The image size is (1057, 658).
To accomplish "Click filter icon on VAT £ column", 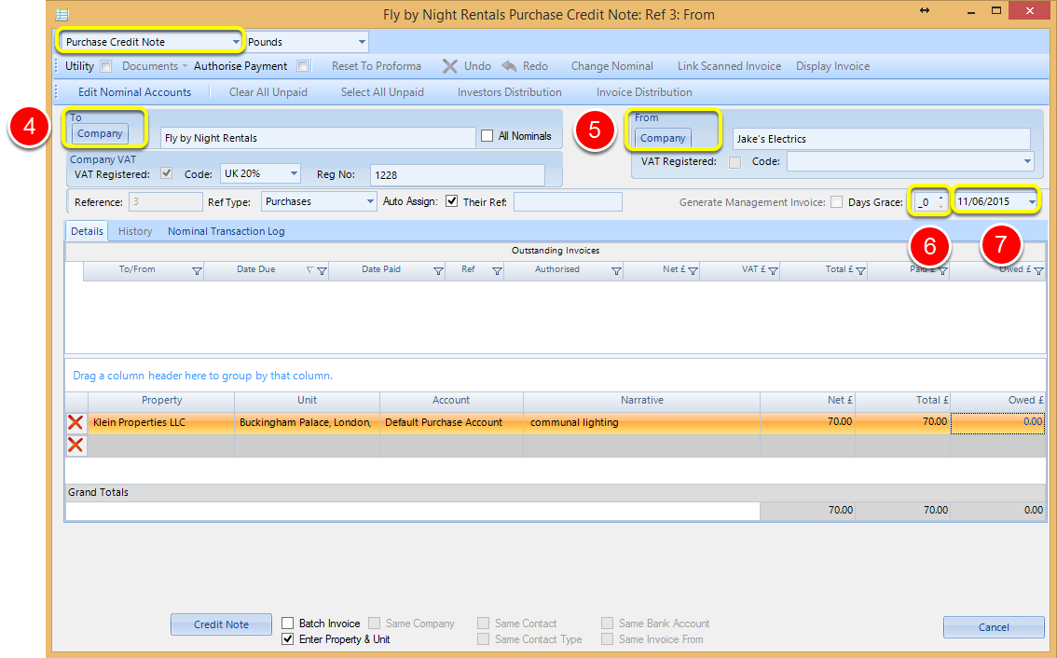I will [x=774, y=271].
